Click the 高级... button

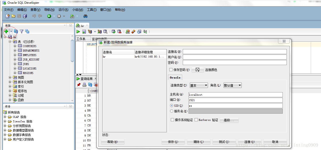[229, 120]
